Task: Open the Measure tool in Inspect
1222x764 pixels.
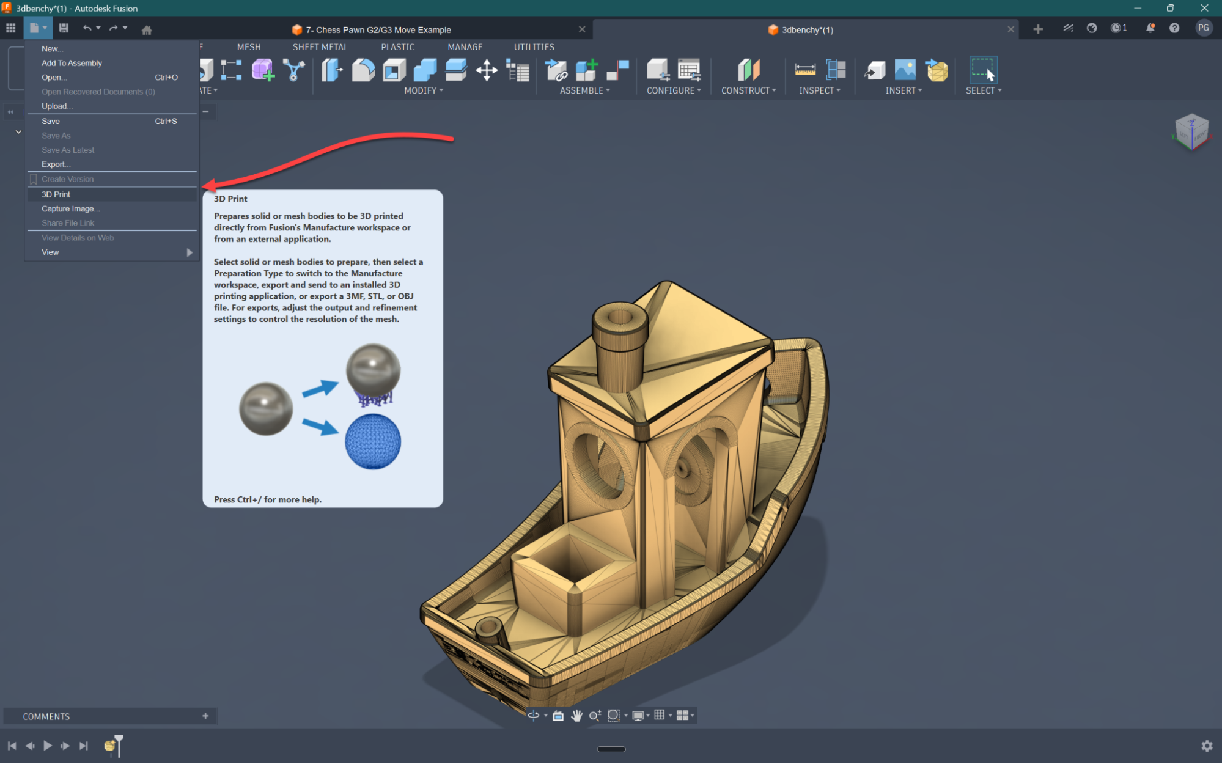Action: pos(804,70)
